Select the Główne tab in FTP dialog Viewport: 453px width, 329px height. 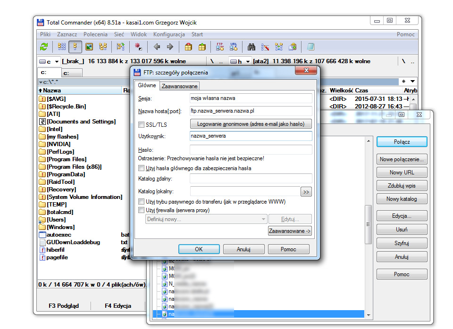coord(147,85)
